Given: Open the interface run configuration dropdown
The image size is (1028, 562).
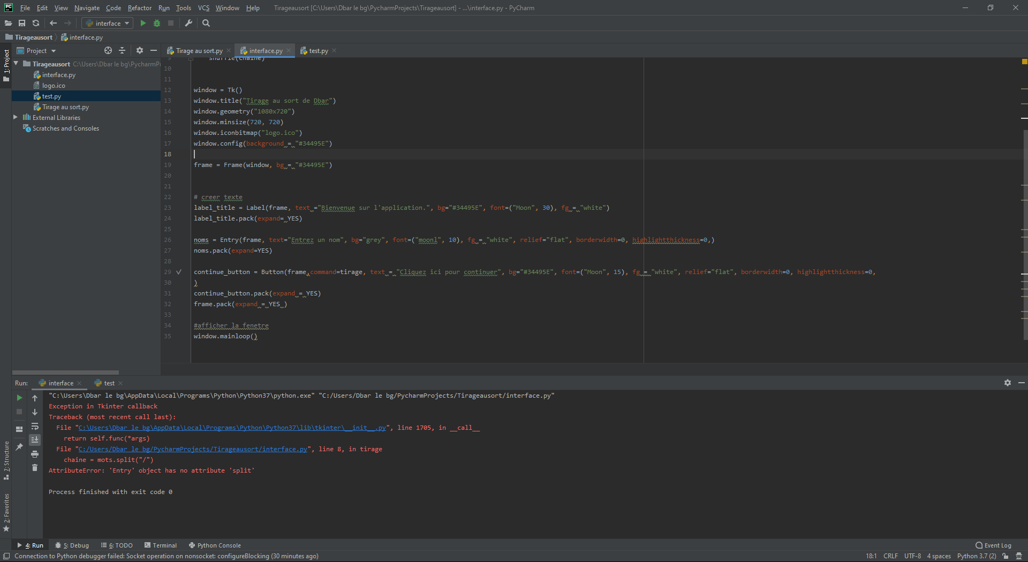Looking at the screenshot, I should pos(107,23).
